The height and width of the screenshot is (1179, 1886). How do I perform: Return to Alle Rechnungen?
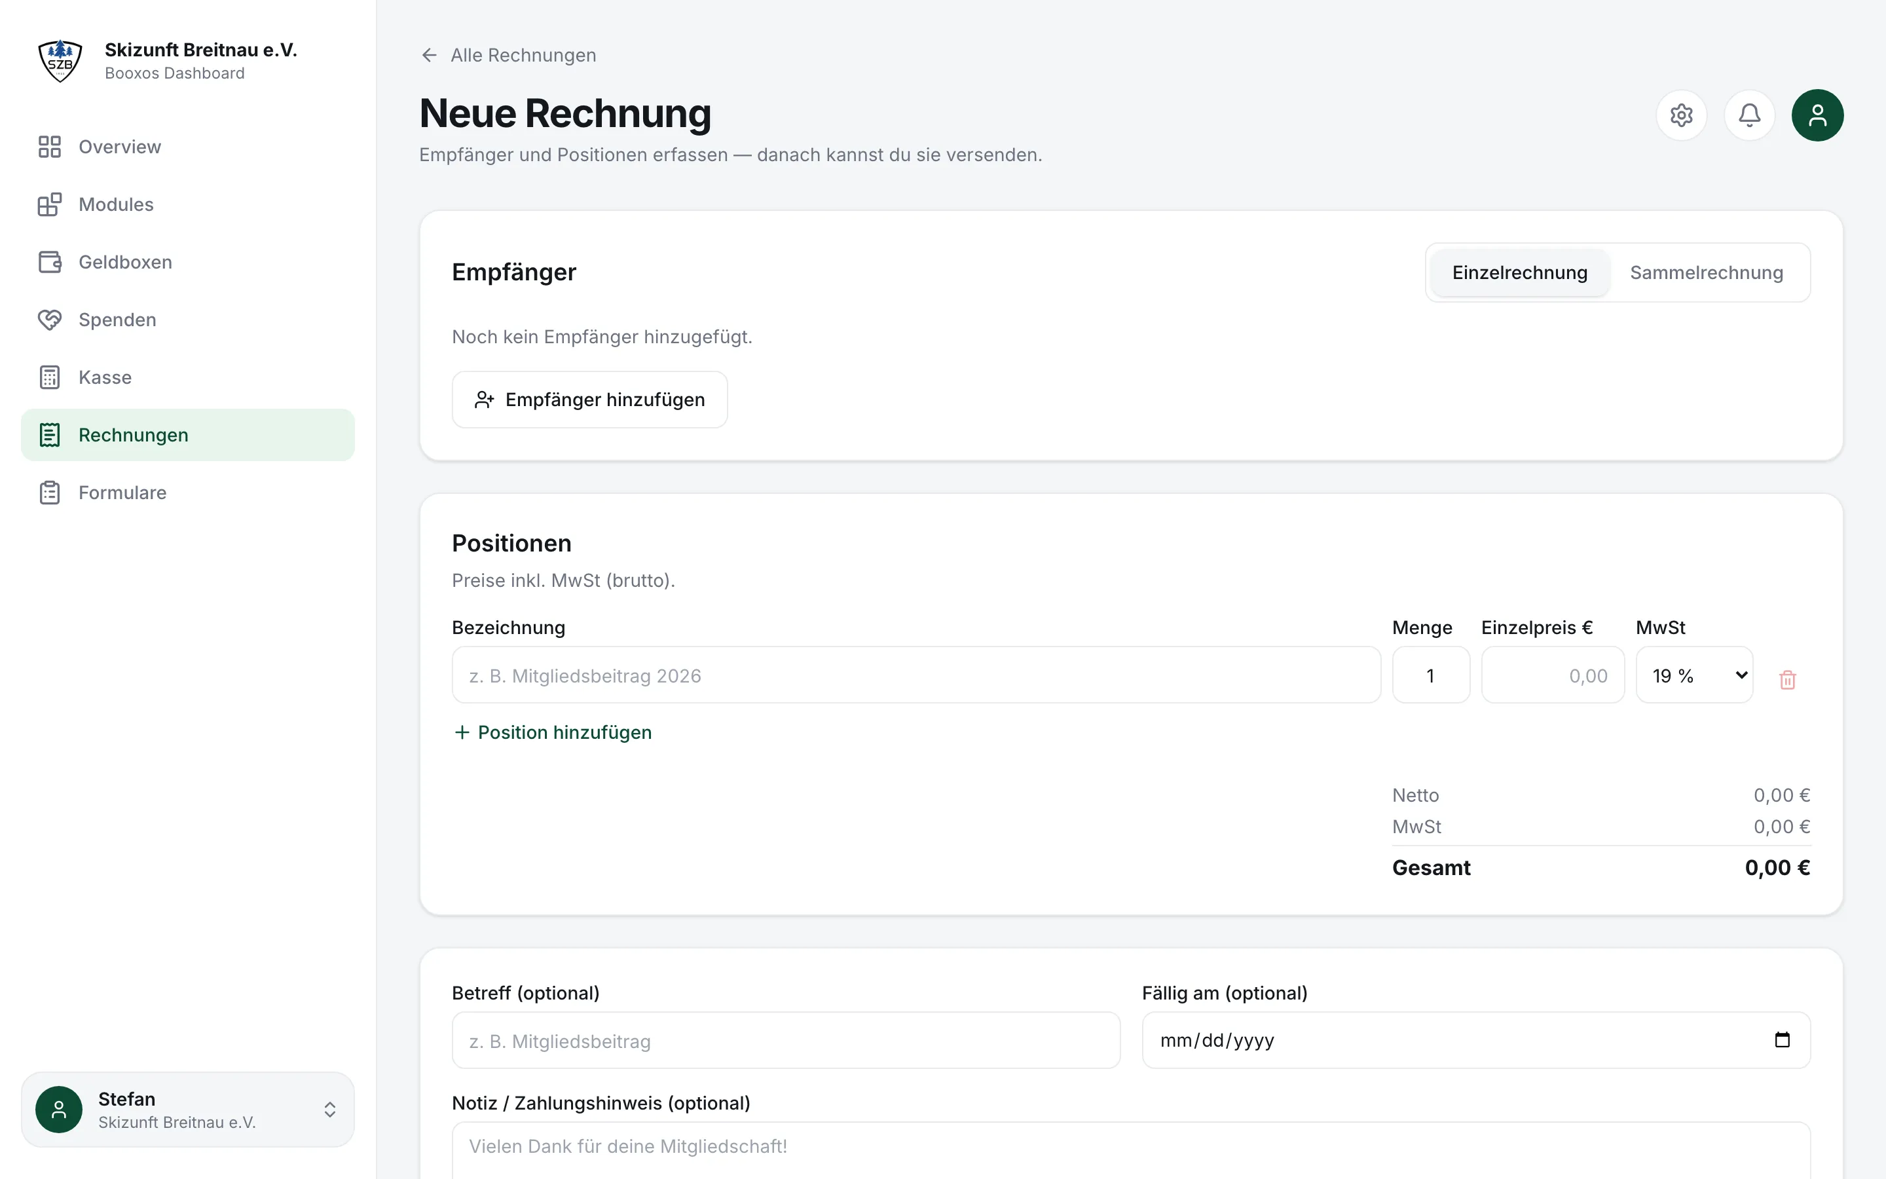[x=508, y=56]
